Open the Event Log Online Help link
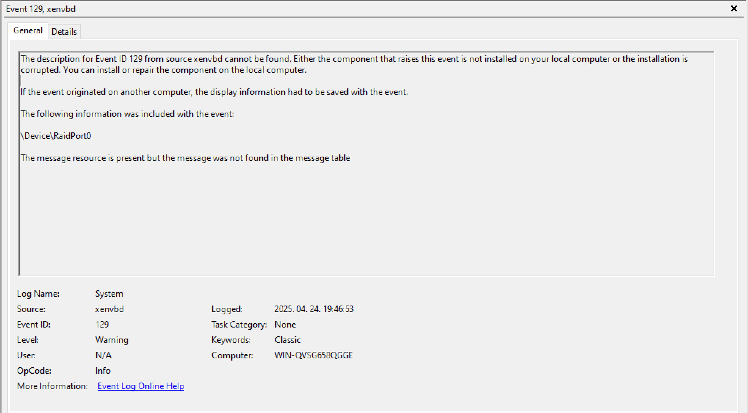This screenshot has height=413, width=748. pyautogui.click(x=141, y=386)
